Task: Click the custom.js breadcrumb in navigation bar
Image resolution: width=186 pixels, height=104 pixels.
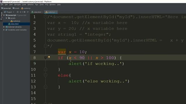Action: [26, 8]
